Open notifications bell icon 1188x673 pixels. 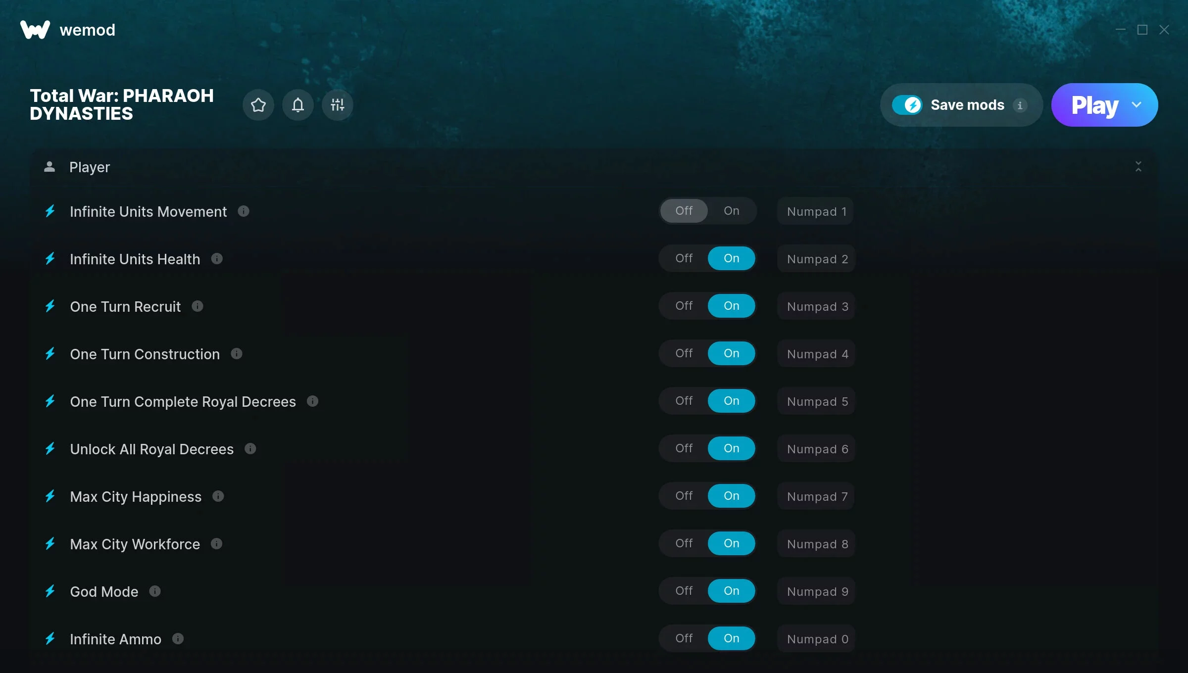click(298, 105)
